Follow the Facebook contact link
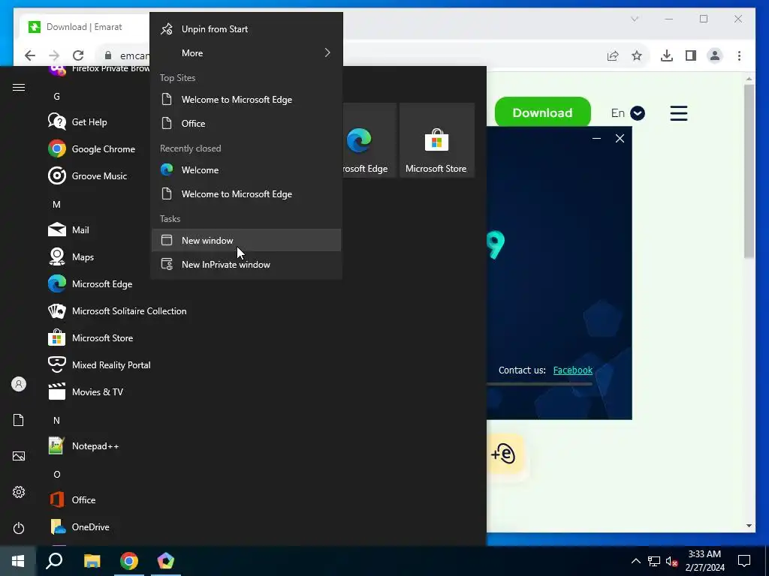 [573, 370]
